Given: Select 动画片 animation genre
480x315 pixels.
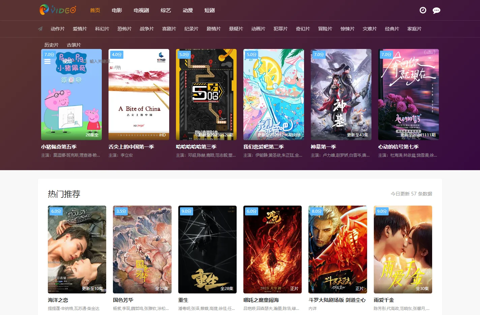Looking at the screenshot, I should pos(258,29).
